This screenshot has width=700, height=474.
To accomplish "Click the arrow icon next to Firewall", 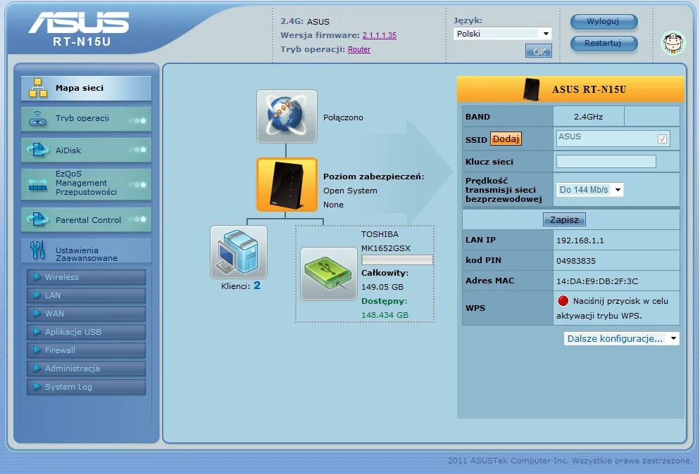I will coord(37,350).
